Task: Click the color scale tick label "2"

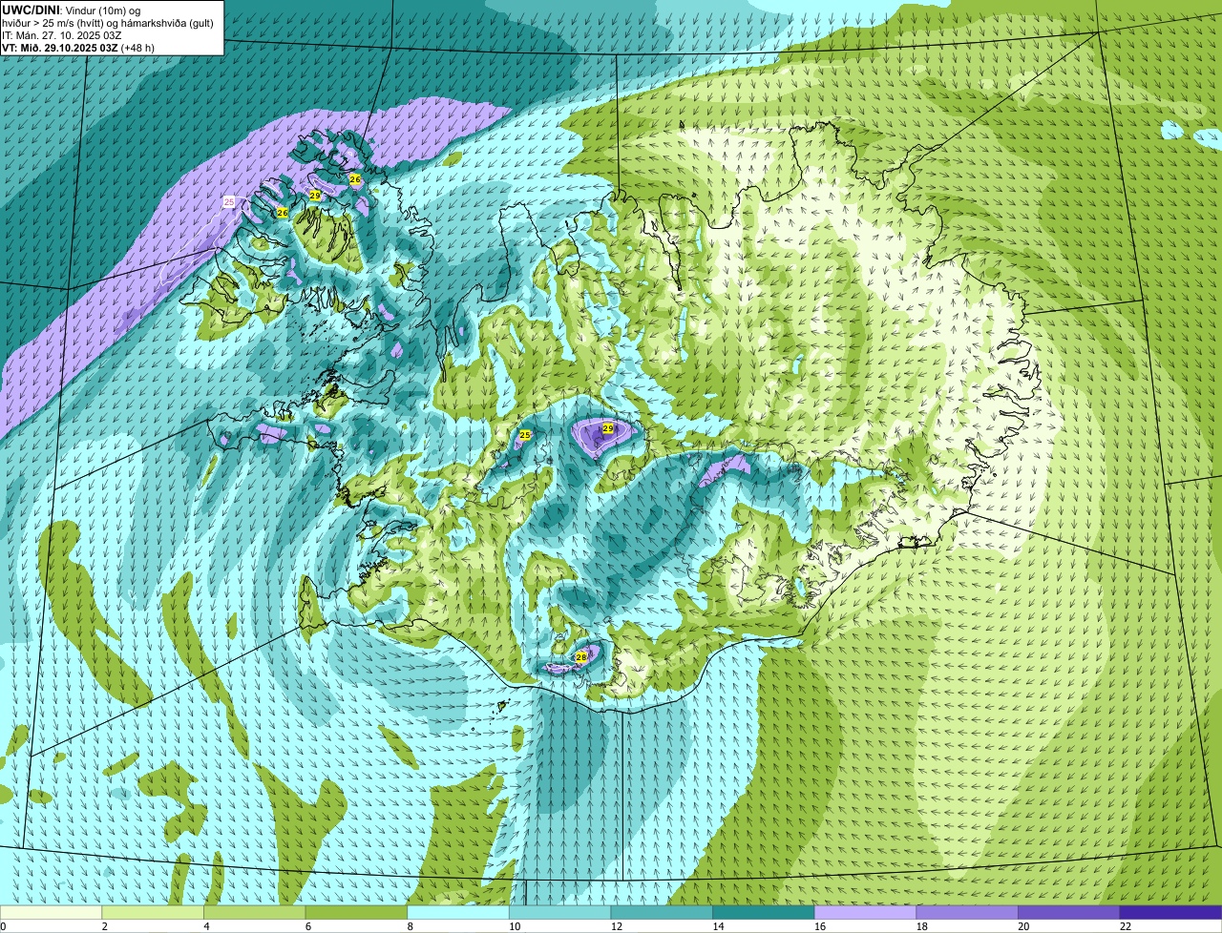Action: [x=103, y=926]
